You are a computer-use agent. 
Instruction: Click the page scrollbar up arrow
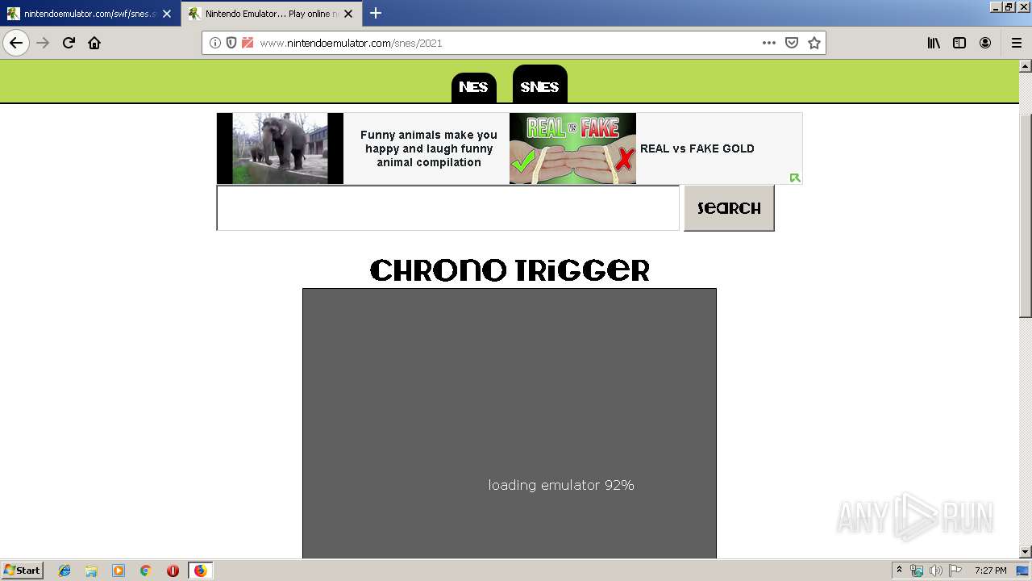1026,65
